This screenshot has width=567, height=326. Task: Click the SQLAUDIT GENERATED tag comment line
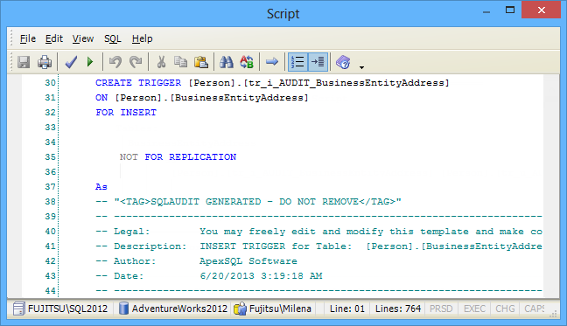(248, 201)
